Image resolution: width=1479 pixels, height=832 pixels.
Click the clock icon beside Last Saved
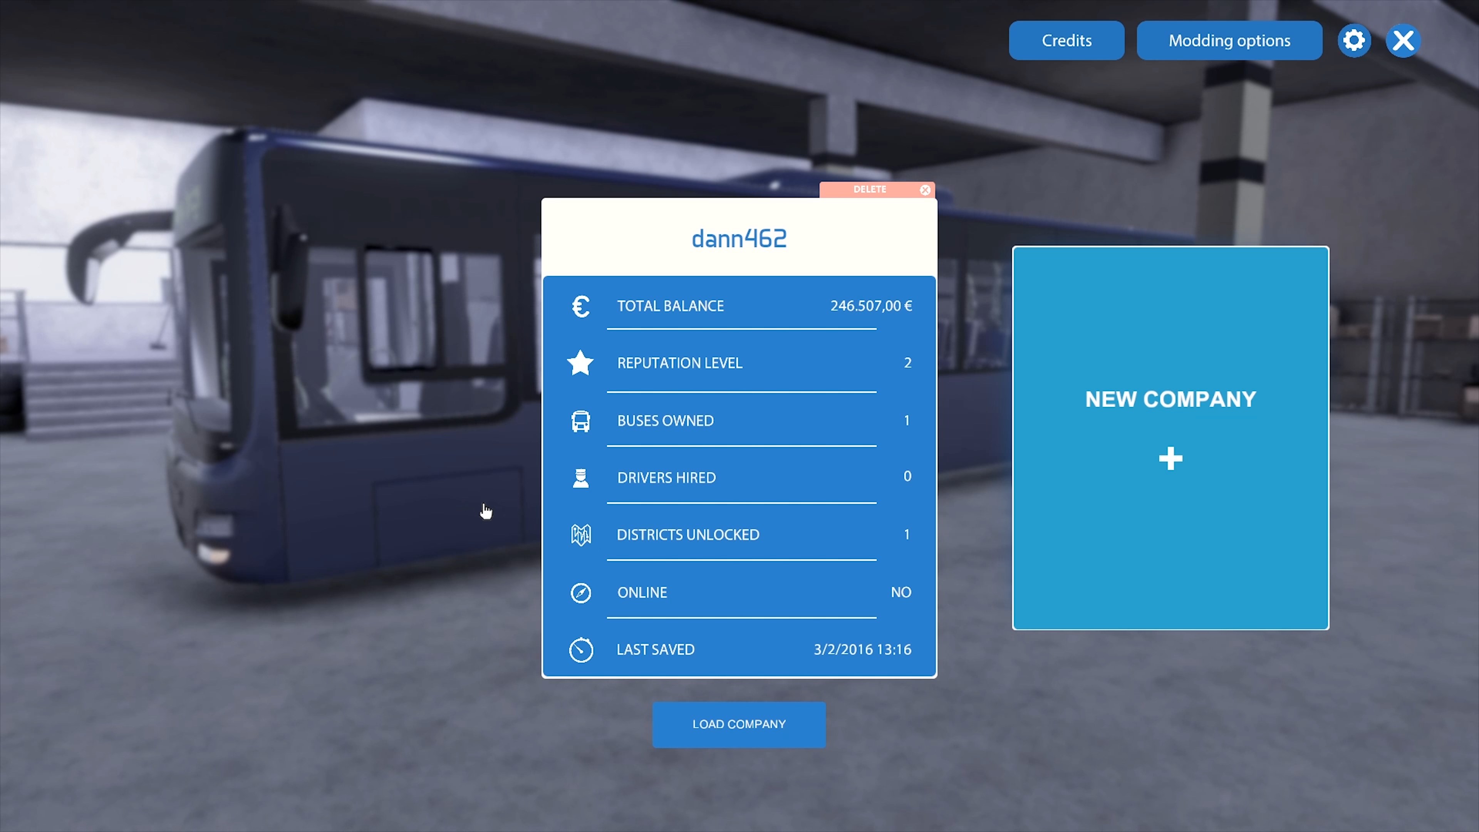pos(580,650)
